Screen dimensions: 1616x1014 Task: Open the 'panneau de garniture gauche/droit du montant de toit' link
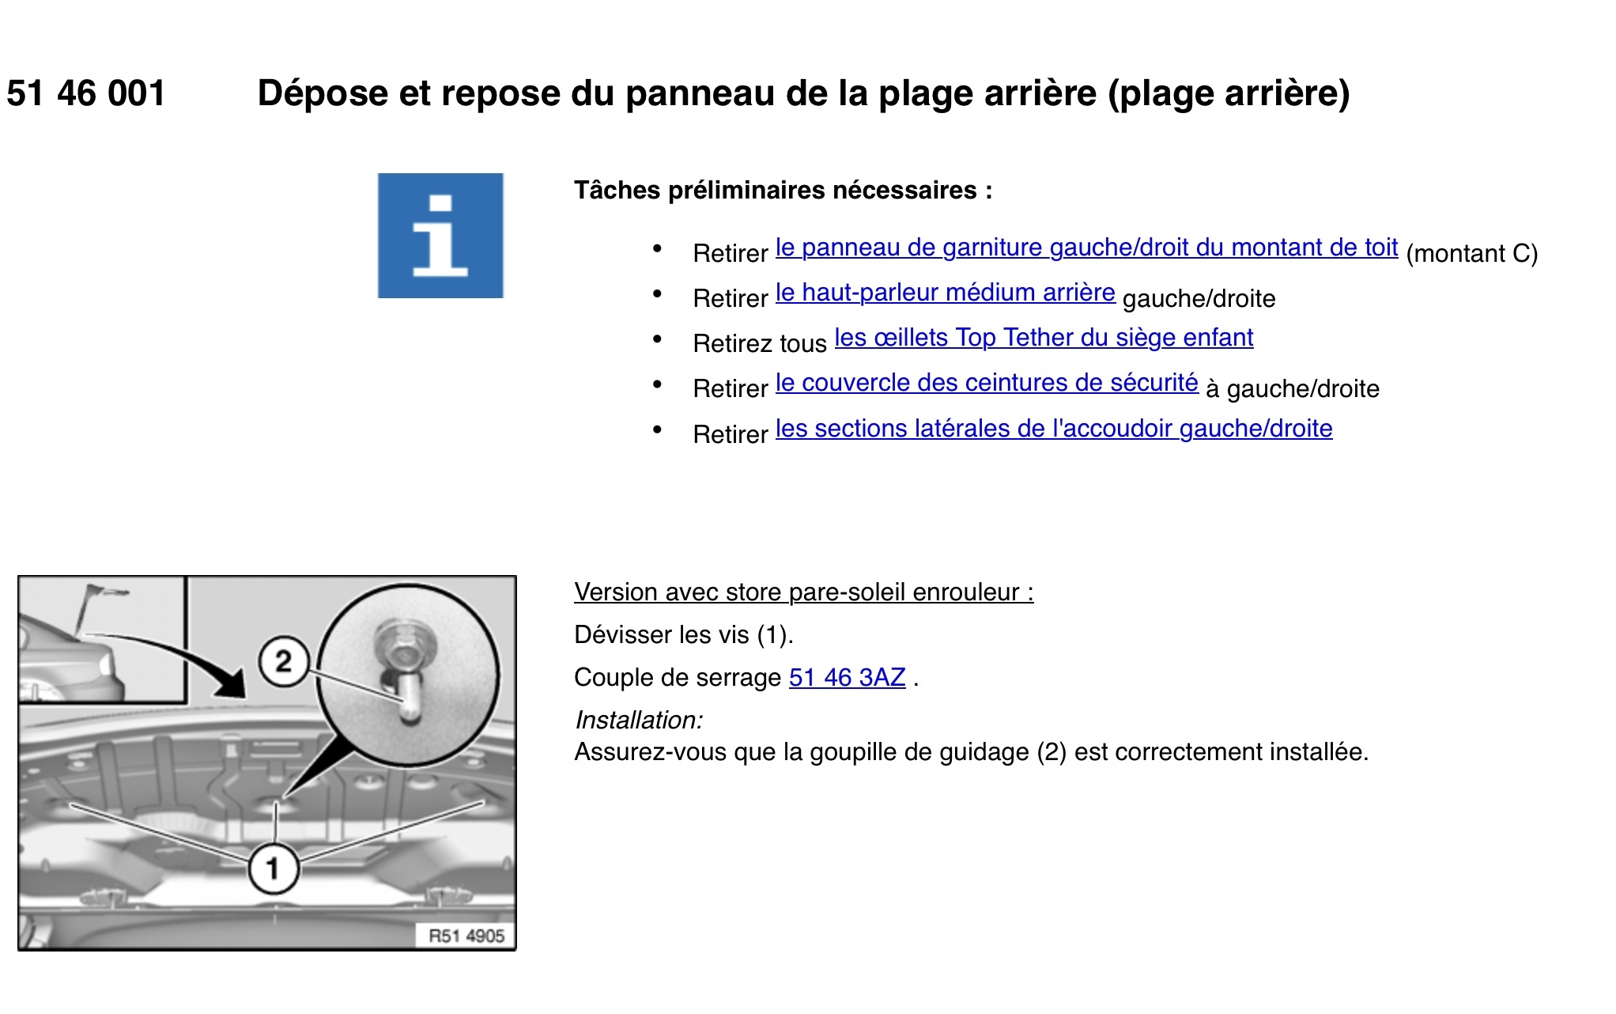coord(1086,248)
